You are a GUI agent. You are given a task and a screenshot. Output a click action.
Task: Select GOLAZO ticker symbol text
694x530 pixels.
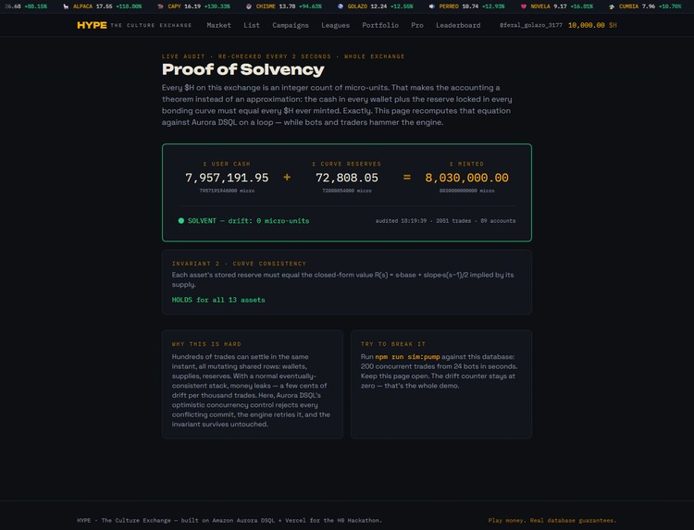pyautogui.click(x=357, y=6)
